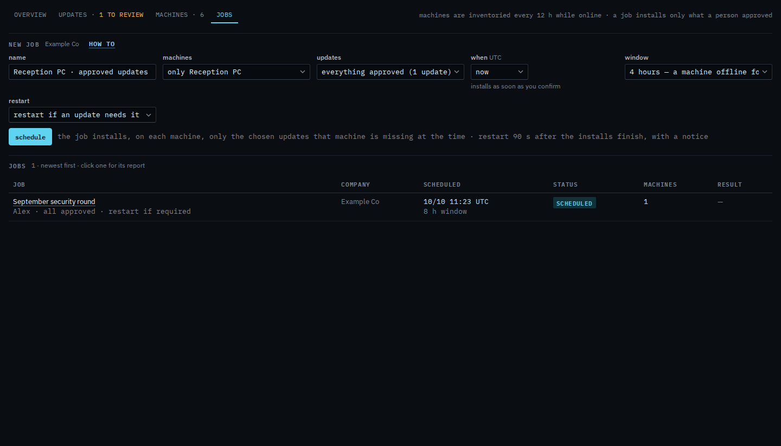Select the Jobs tab
Screen dimensions: 781x446
(224, 15)
